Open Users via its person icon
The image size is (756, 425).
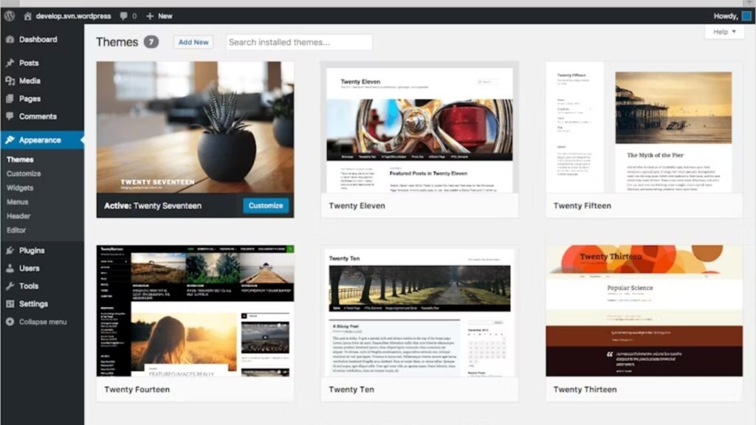coord(10,269)
